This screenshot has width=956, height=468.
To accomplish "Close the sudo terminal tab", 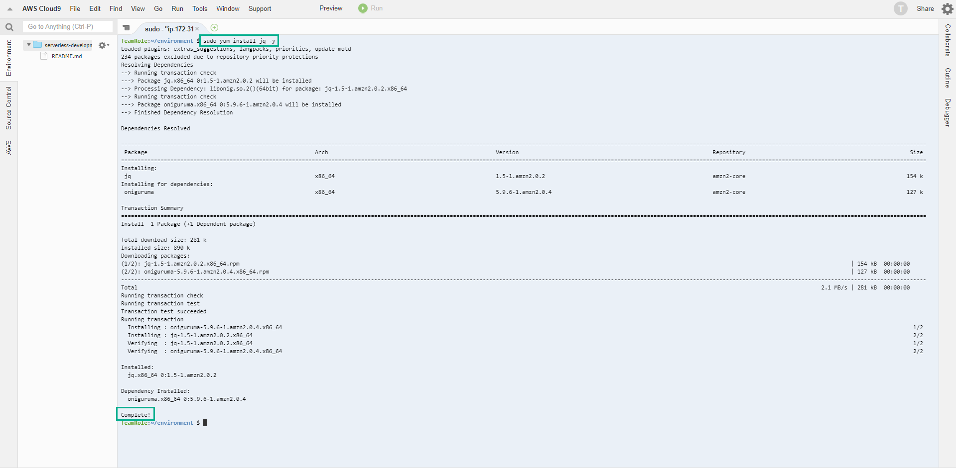I will [197, 29].
